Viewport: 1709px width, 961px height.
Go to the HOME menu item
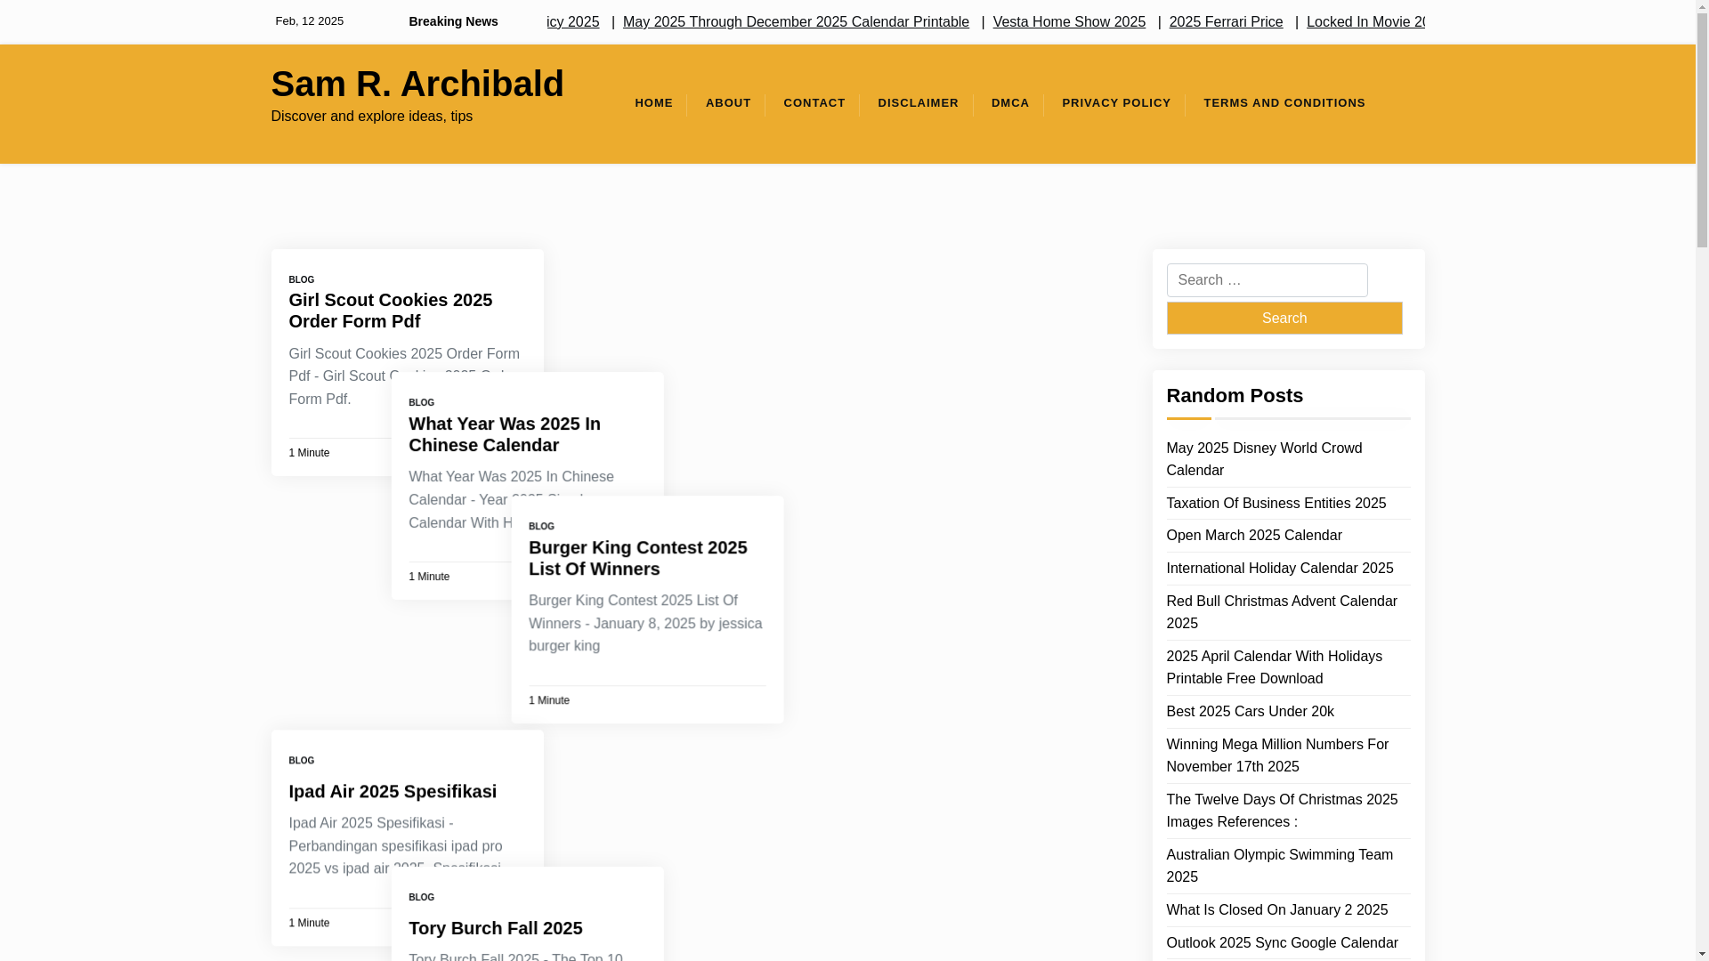click(653, 103)
